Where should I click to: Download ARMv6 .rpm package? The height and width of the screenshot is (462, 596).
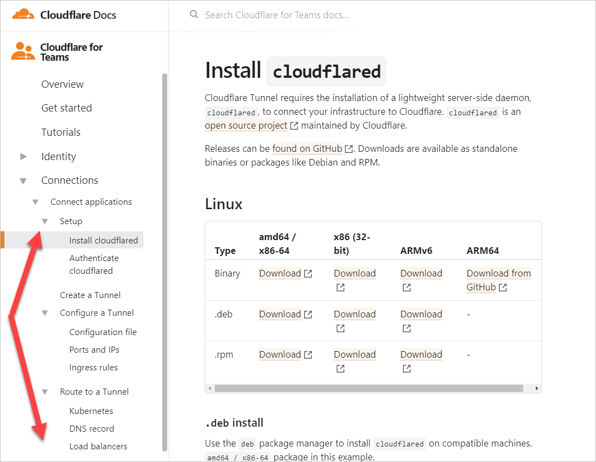point(421,355)
